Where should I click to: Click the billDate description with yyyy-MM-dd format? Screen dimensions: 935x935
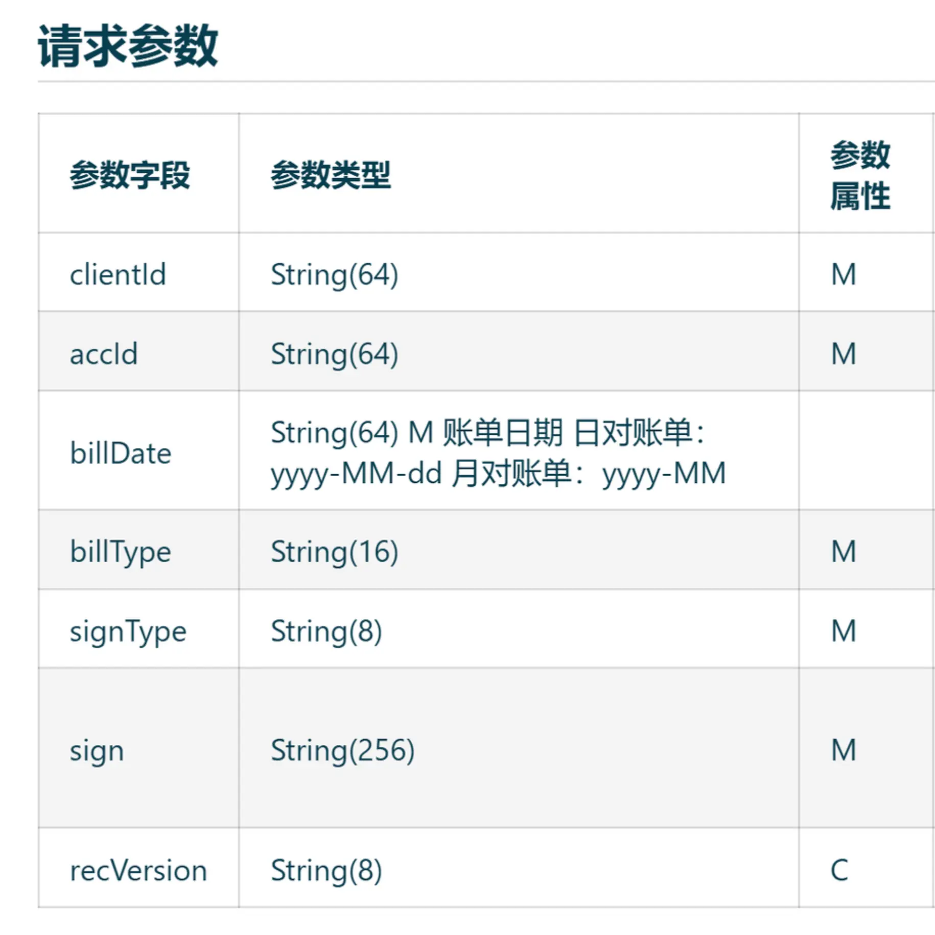coord(498,453)
